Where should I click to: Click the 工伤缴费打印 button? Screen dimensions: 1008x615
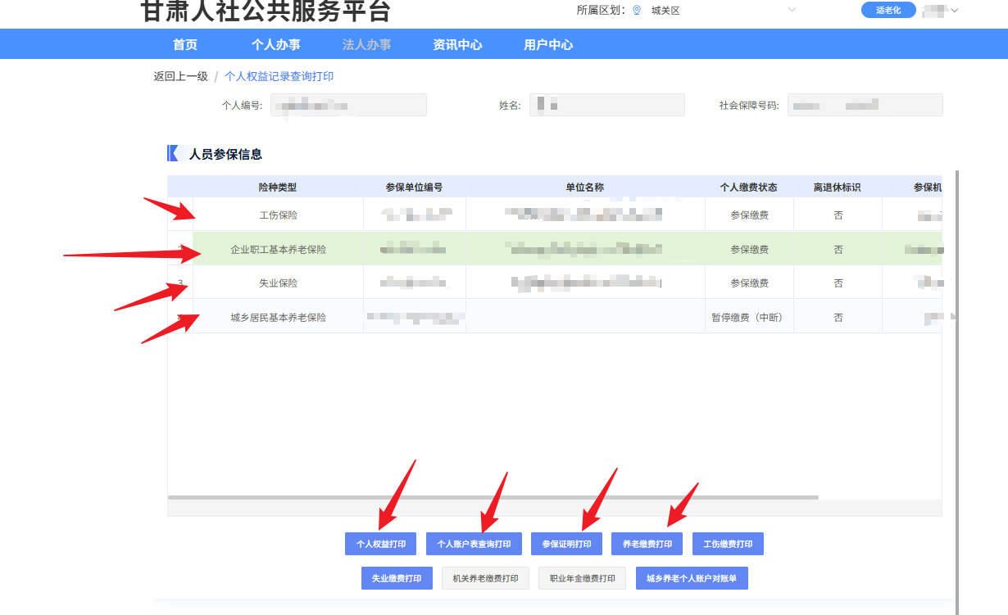[728, 544]
